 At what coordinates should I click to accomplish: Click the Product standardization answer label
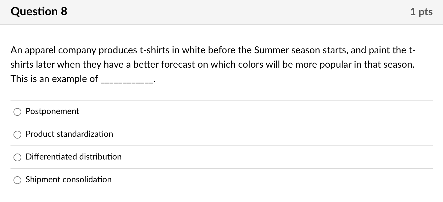click(x=69, y=134)
